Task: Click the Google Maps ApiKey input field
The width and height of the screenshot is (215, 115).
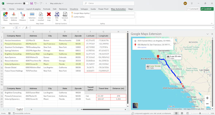Action: tap(113, 13)
